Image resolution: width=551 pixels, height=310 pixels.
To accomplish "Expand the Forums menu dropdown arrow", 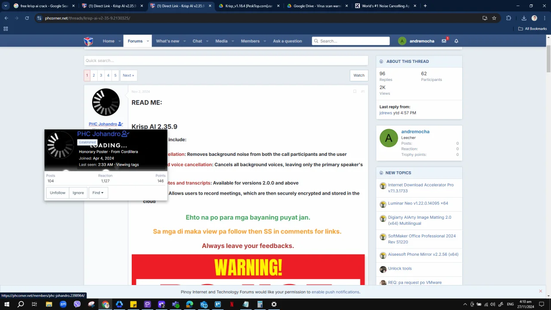I will click(148, 41).
